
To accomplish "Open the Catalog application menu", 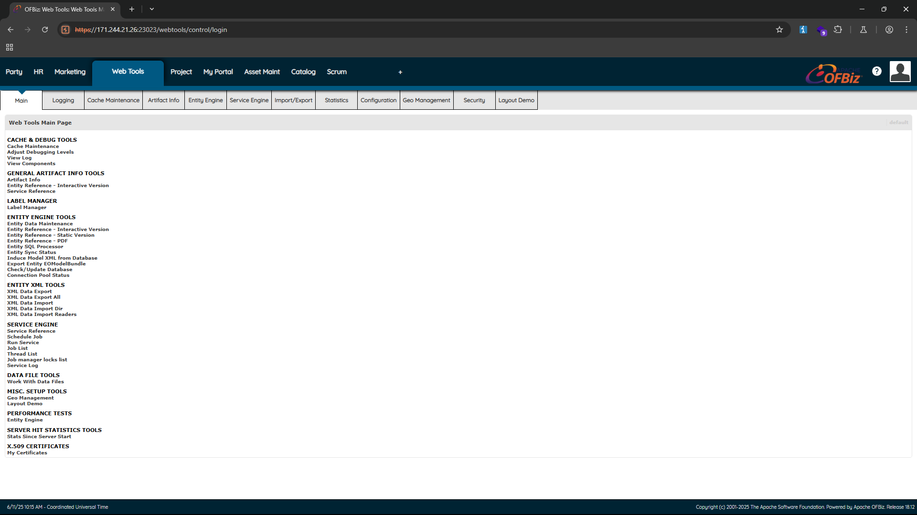I will pos(303,72).
